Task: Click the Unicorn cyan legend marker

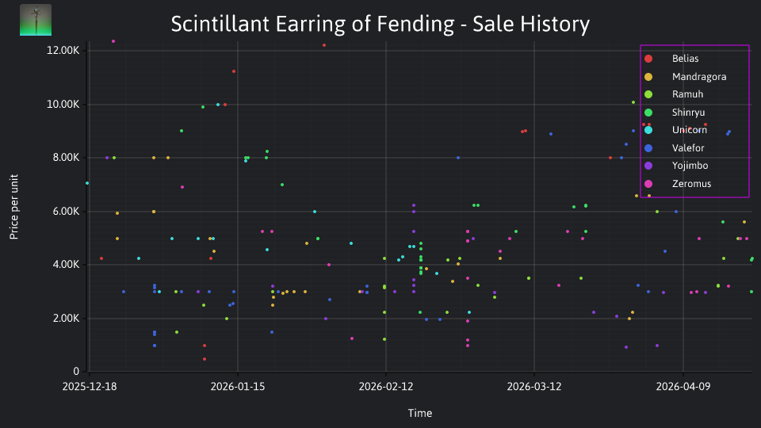Action: [648, 130]
